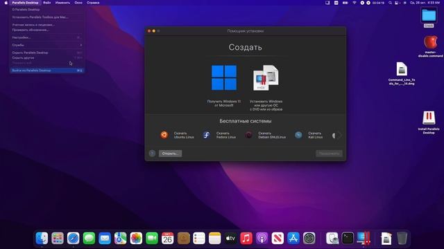
Task: Open News from the Dock
Action: point(277,238)
